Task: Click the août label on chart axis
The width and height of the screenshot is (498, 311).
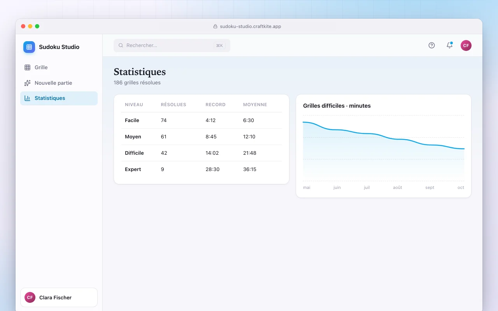Action: 398,187
